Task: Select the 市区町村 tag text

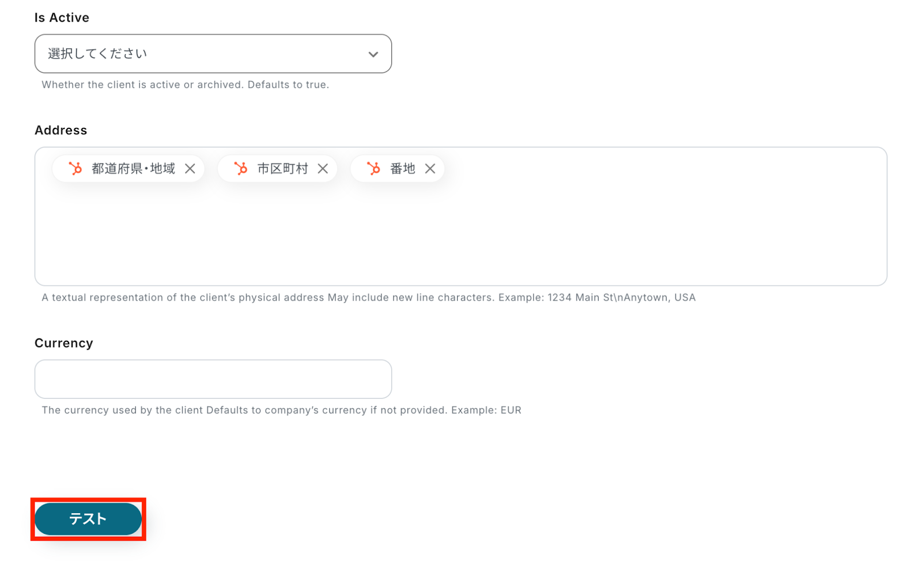Action: click(x=282, y=169)
